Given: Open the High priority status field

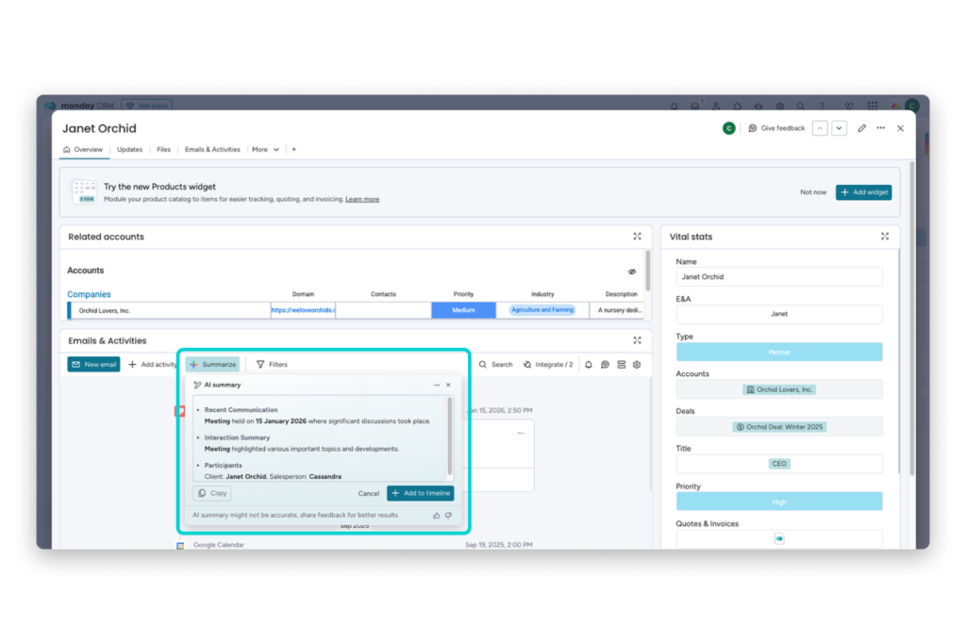Looking at the screenshot, I should 779,502.
